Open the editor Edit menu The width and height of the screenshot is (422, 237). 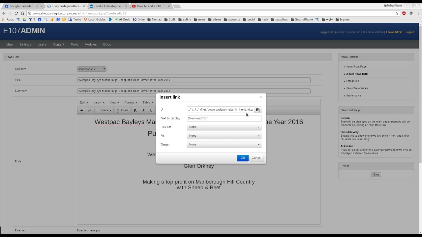click(84, 102)
